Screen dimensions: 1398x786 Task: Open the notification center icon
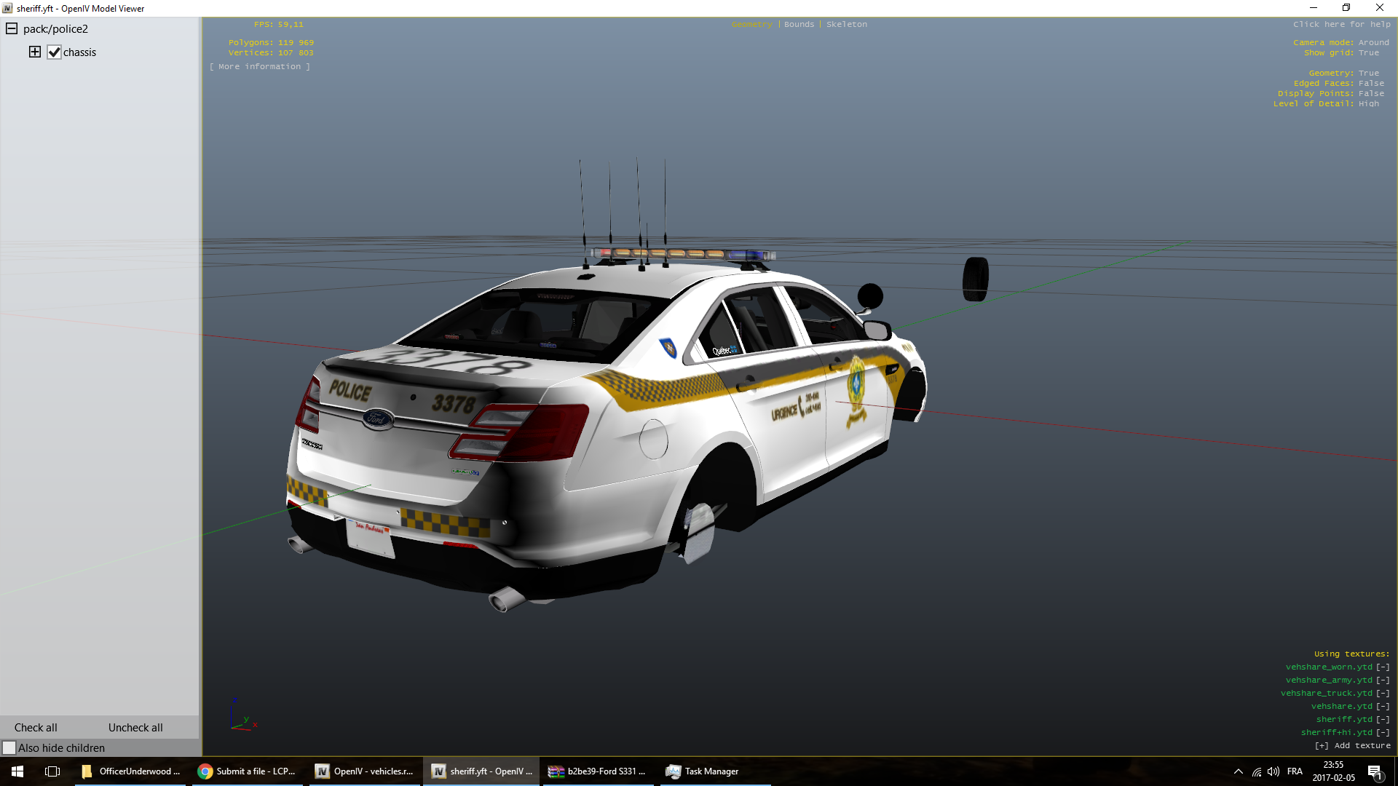coord(1375,771)
